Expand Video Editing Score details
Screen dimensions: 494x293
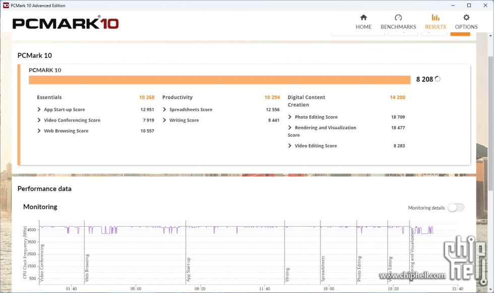[290, 146]
